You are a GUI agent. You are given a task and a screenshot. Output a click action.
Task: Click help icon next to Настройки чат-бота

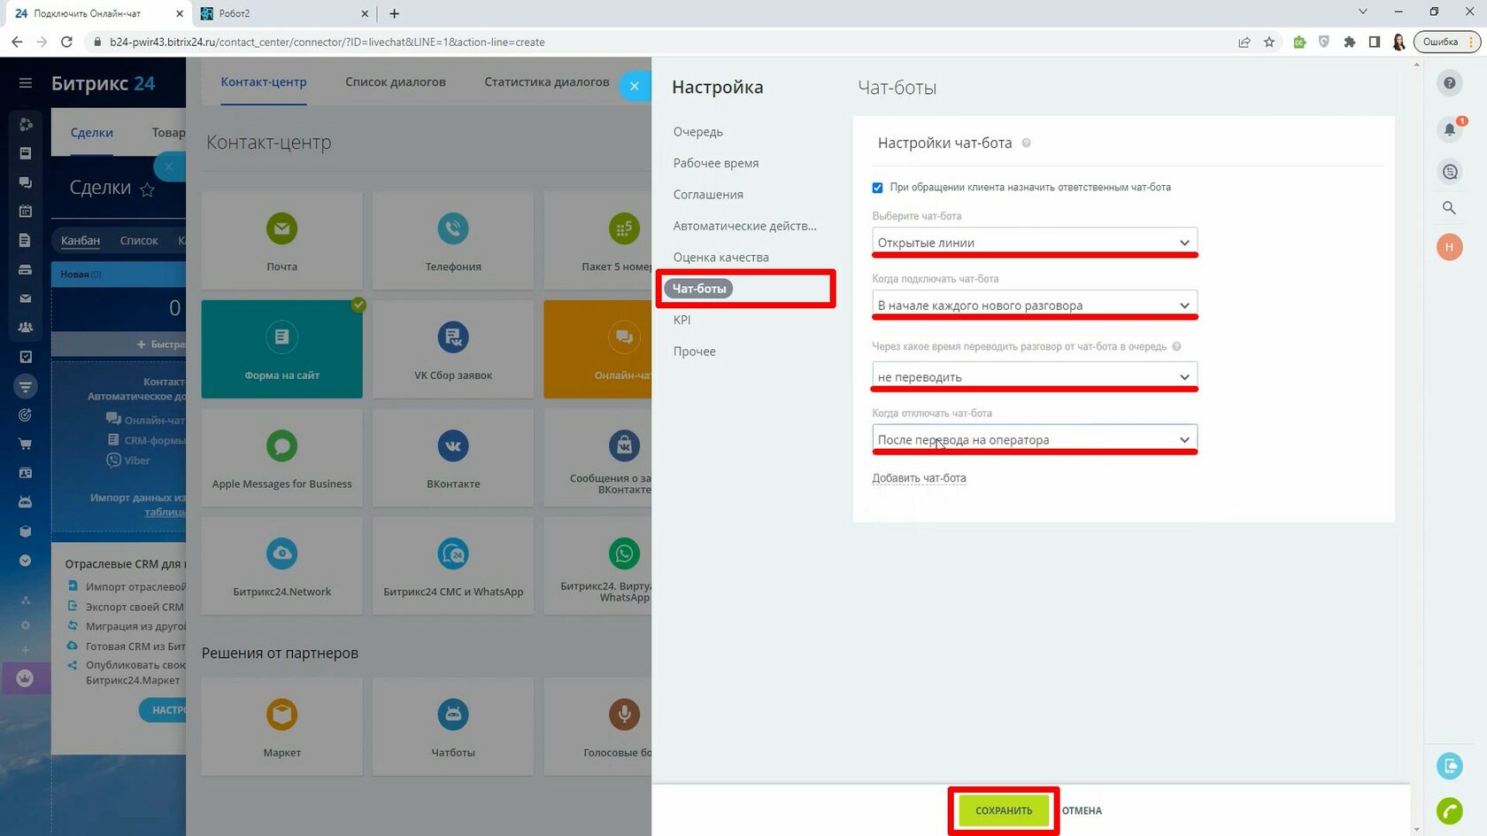(1027, 143)
